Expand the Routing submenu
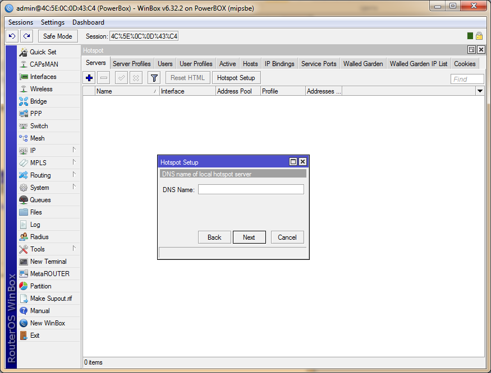 (40, 175)
